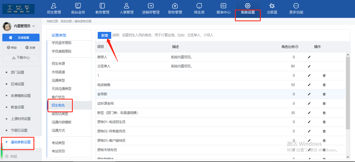
Task: Click the 帮助 button
Action: pyautogui.click(x=12, y=48)
